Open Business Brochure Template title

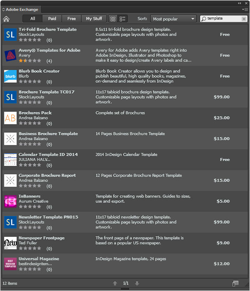tap(48, 134)
